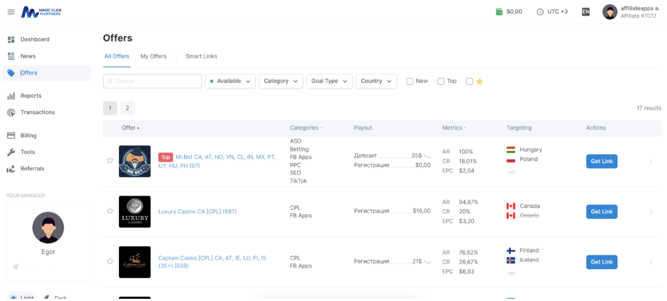Expand more targeting countries for Mr.Bet

(x=511, y=172)
